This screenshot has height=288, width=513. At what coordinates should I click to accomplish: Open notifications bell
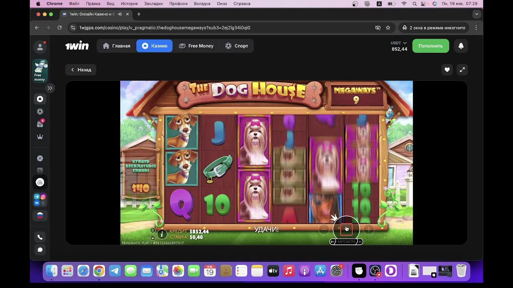(x=461, y=46)
